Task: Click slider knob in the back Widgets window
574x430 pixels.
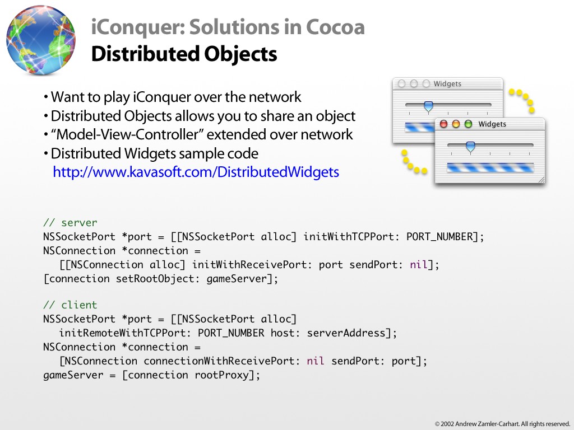Action: [428, 106]
